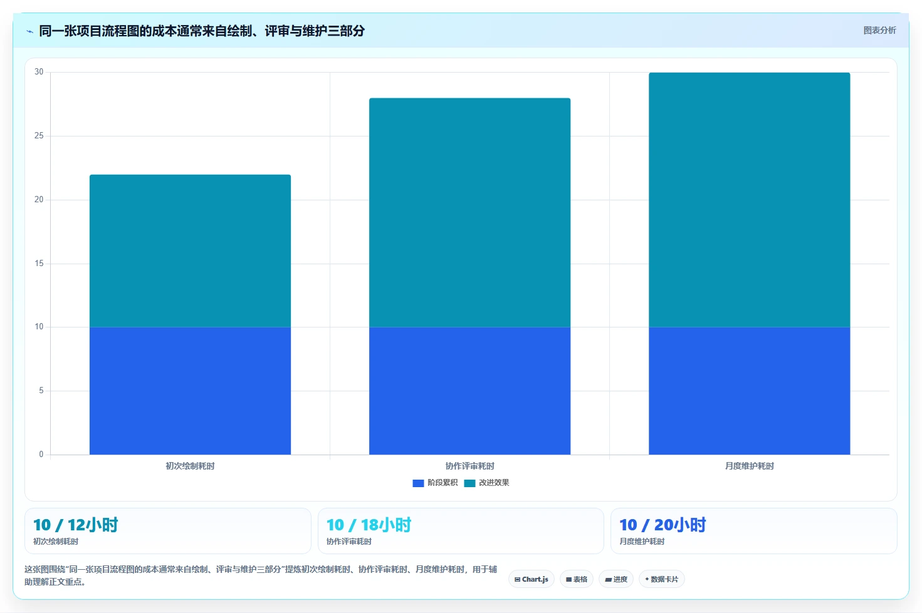The image size is (922, 613).
Task: Select the 进度 tag chip
Action: point(616,579)
